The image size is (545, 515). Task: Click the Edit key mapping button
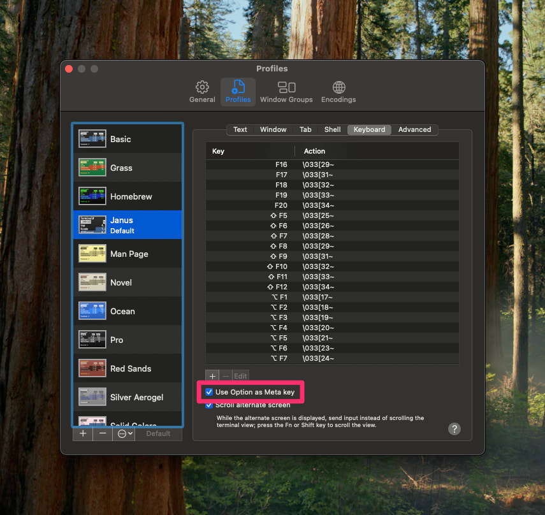point(240,375)
